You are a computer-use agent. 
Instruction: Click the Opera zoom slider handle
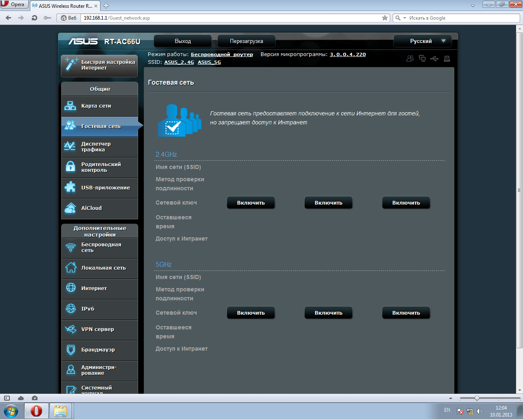click(x=477, y=398)
